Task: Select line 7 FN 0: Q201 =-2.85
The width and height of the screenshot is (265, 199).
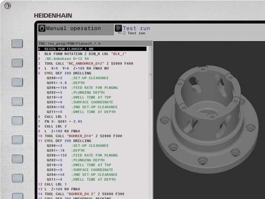Action: [x=60, y=121]
